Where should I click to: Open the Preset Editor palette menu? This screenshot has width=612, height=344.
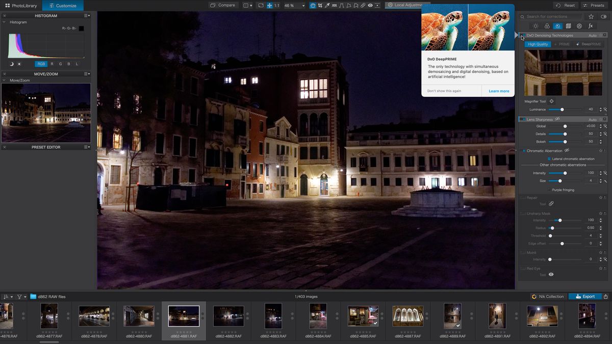(87, 147)
